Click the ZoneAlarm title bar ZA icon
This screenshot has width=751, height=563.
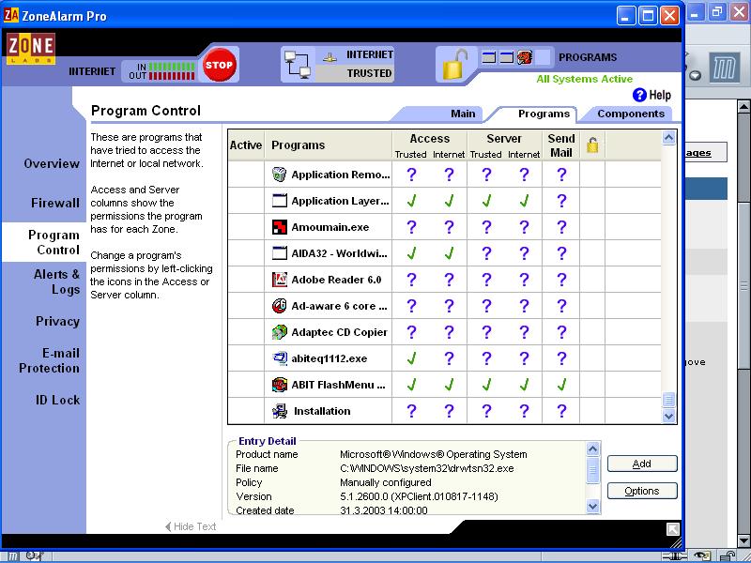click(11, 15)
